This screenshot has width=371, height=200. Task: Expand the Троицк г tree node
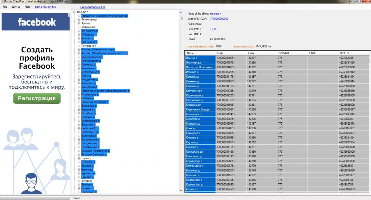(79, 23)
